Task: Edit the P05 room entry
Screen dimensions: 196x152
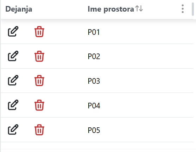Action: (13, 129)
